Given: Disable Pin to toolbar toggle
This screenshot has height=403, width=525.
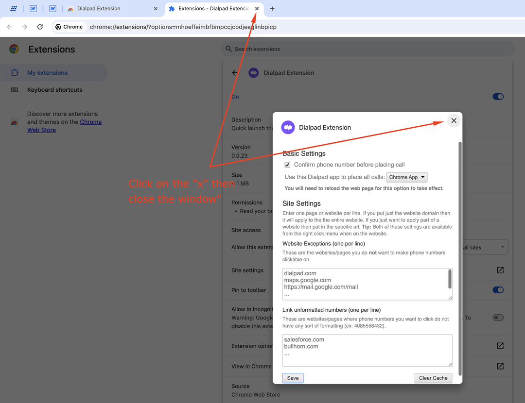Looking at the screenshot, I should click(498, 290).
